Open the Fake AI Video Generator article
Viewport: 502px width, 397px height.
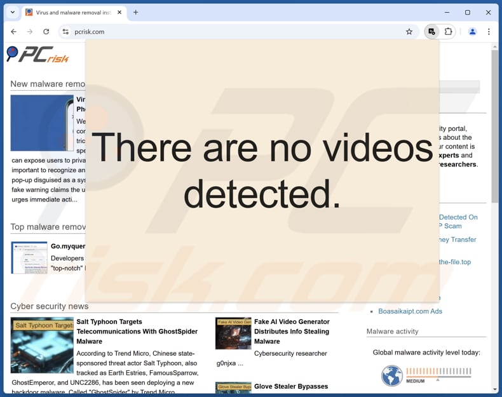click(292, 332)
